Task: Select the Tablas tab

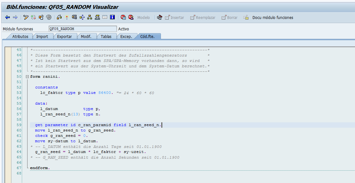Action: click(106, 36)
